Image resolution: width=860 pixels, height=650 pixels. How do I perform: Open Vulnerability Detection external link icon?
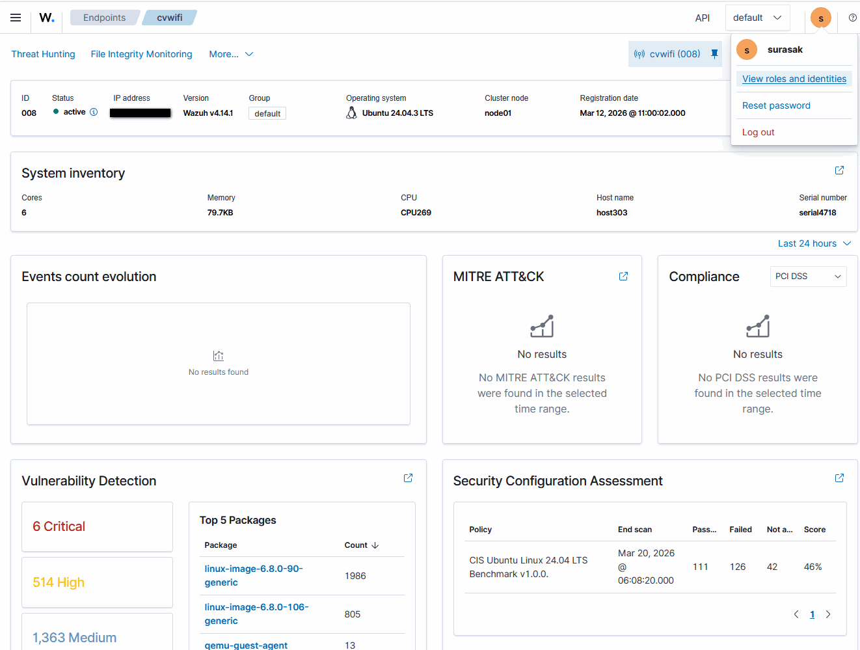(x=408, y=478)
